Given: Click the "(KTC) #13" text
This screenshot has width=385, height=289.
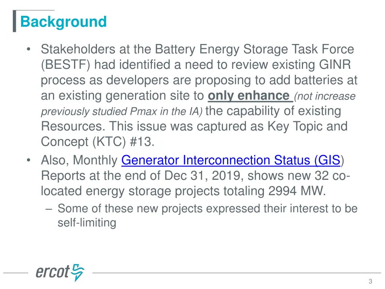Looking at the screenshot, I should click(x=123, y=141).
